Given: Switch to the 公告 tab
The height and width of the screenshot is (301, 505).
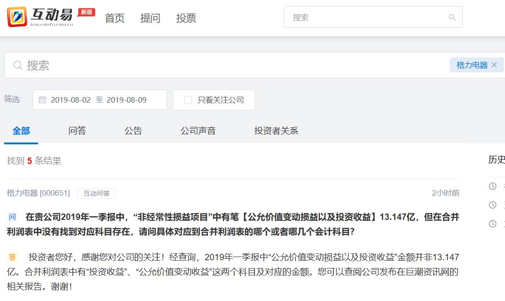Looking at the screenshot, I should (133, 131).
